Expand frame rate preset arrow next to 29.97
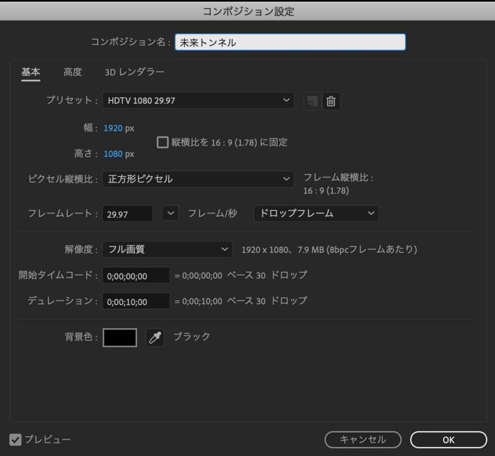495x456 pixels. tap(171, 213)
